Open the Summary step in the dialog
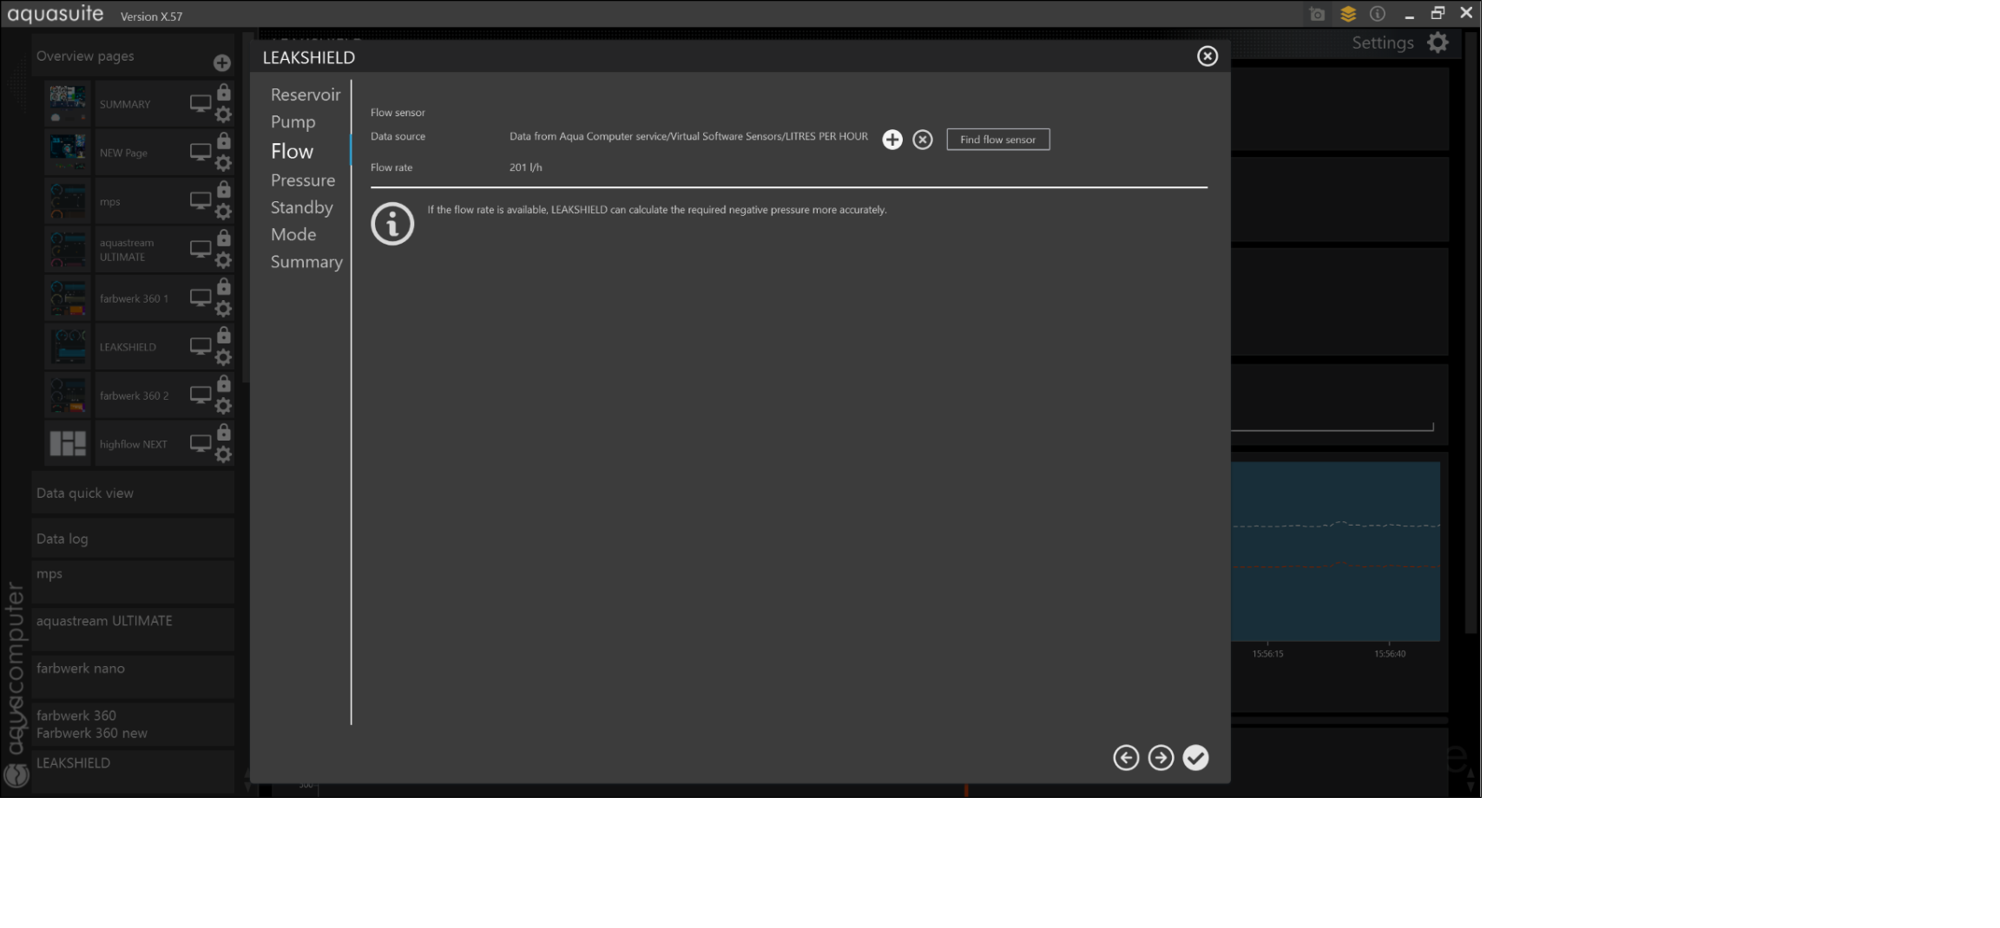Viewport: 2000px width, 928px height. [x=306, y=262]
